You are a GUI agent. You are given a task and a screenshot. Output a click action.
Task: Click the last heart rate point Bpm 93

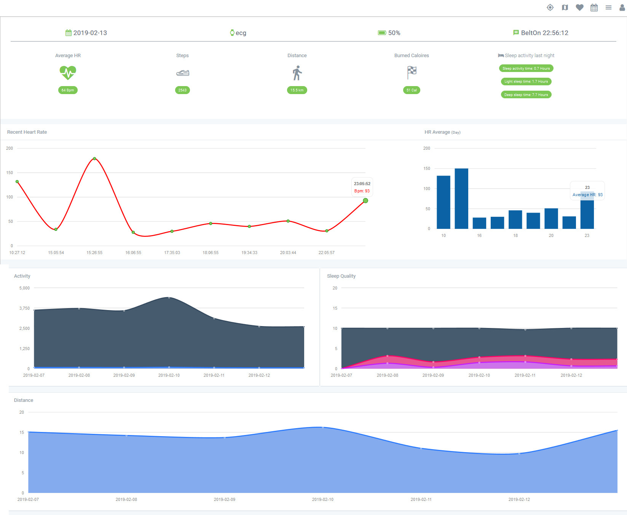[x=365, y=200]
